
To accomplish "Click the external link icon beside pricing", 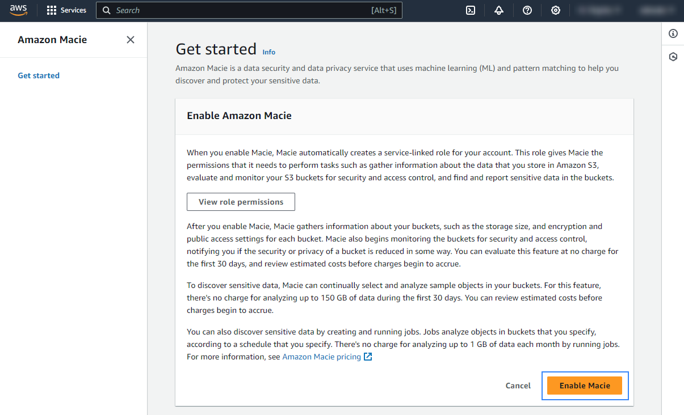I will (x=368, y=357).
